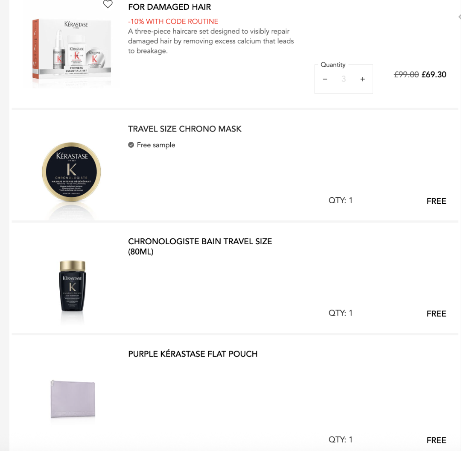Screen dimensions: 461x451
Task: Click the purple flat pouch image
Action: 73,399
